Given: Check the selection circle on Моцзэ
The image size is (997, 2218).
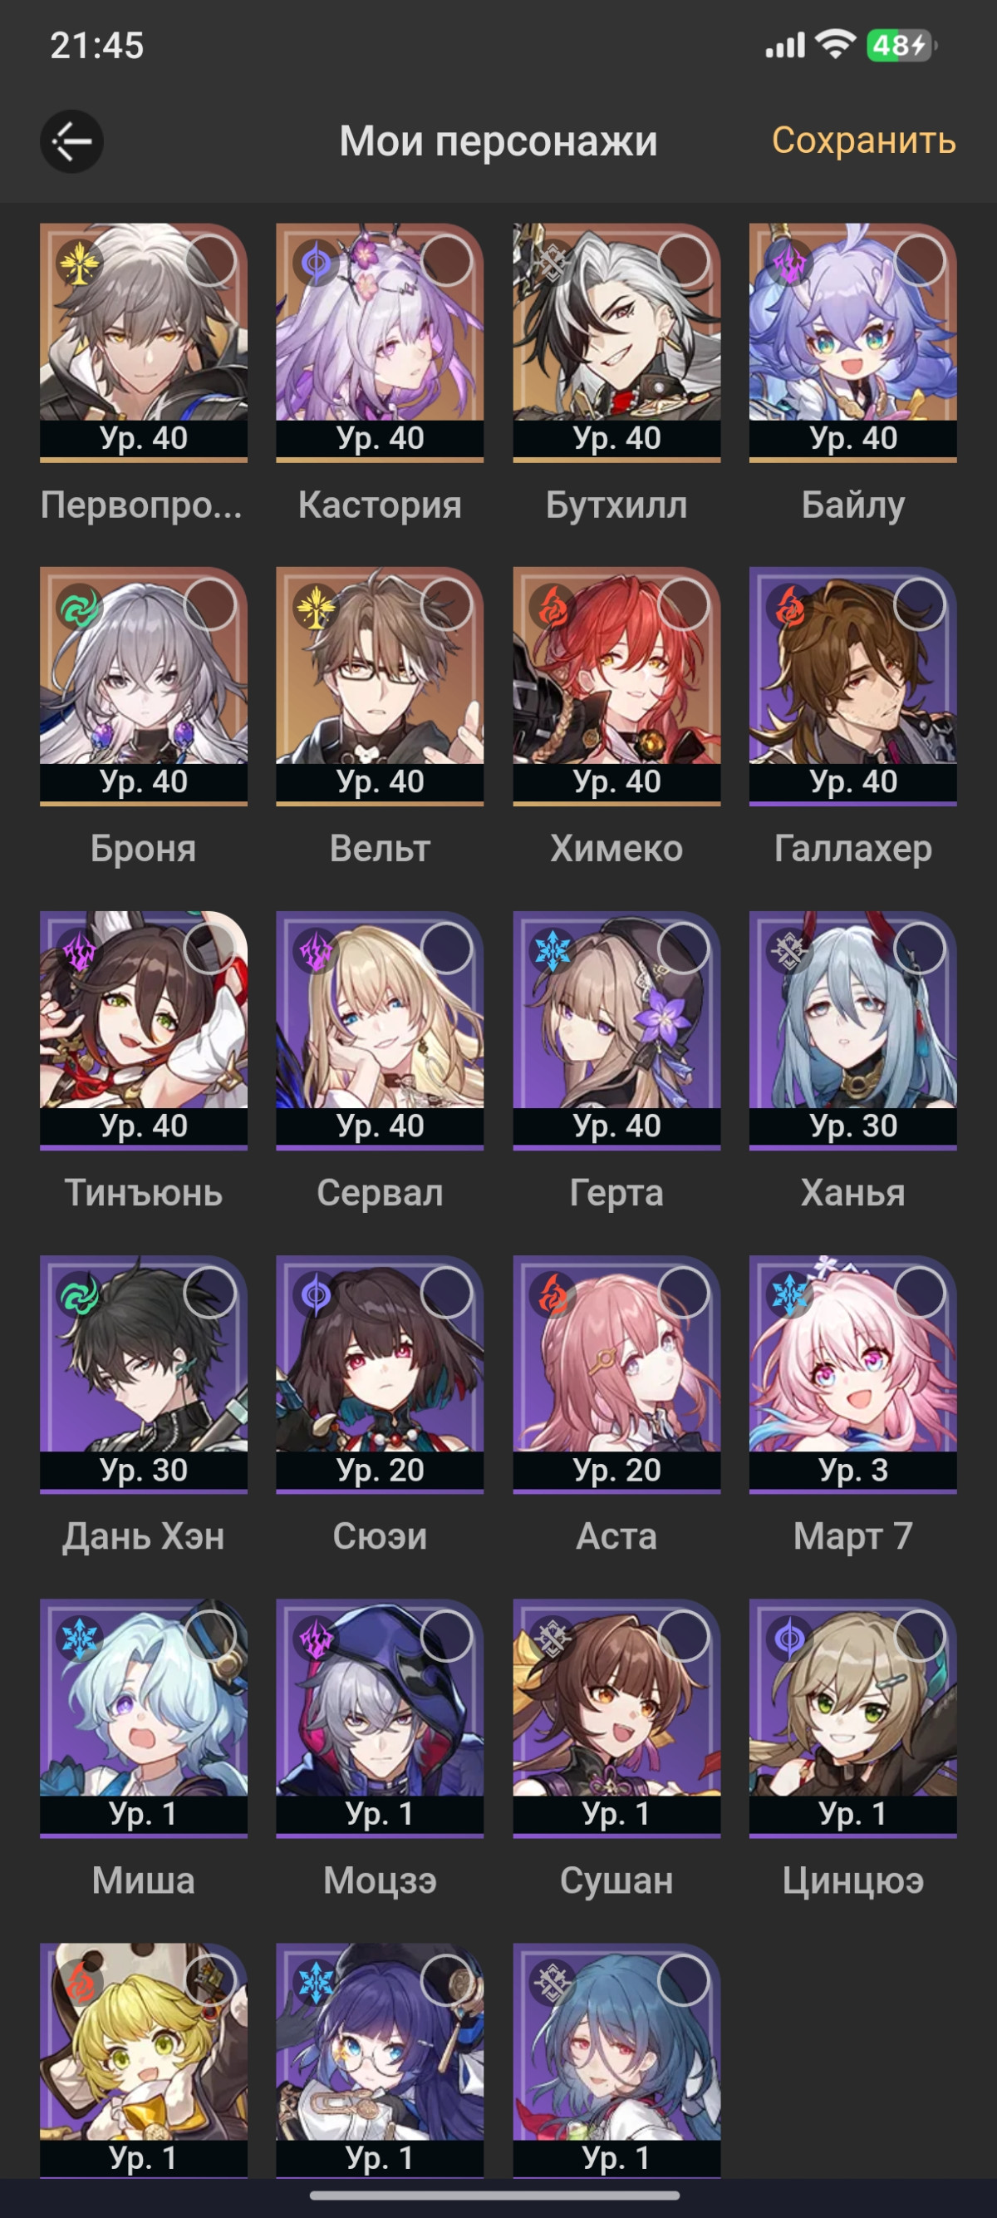Looking at the screenshot, I should tap(446, 1636).
